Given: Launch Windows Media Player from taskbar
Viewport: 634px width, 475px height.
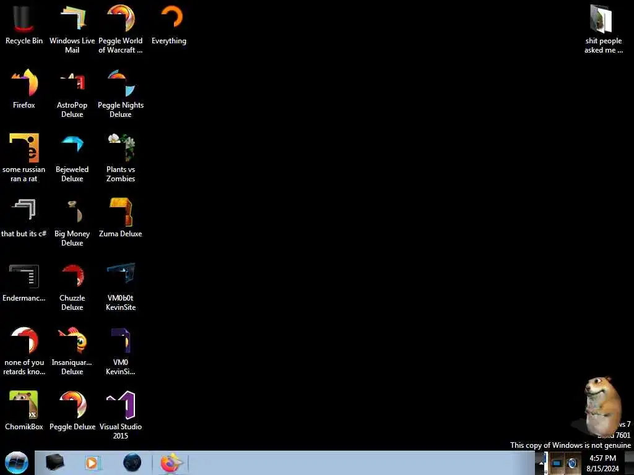Looking at the screenshot, I should pos(93,463).
